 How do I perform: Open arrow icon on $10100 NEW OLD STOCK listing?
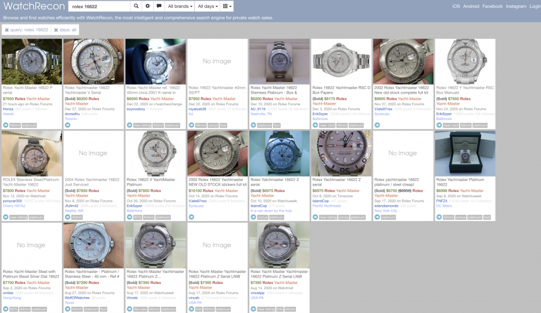point(191,217)
